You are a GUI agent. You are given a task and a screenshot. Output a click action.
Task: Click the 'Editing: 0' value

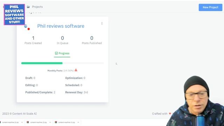click(x=31, y=85)
